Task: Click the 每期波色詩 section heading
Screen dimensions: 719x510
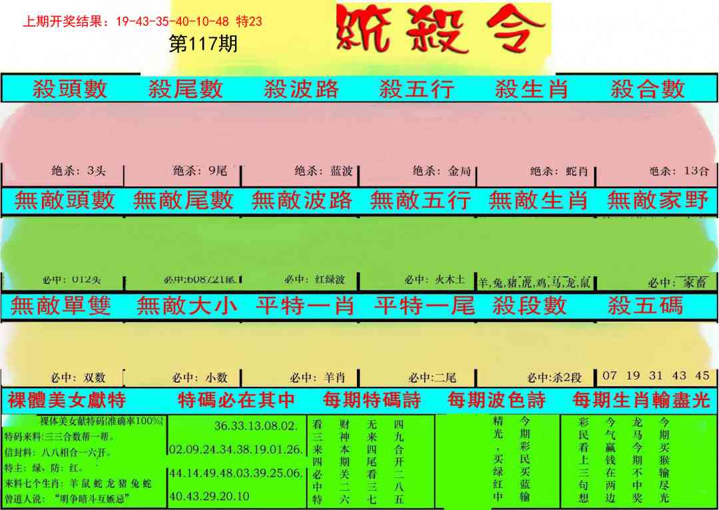Action: pos(497,400)
